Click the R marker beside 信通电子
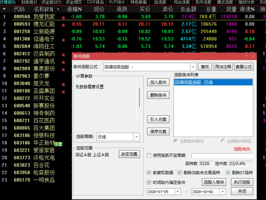The height and width of the screenshot is (200, 266). coord(63,40)
